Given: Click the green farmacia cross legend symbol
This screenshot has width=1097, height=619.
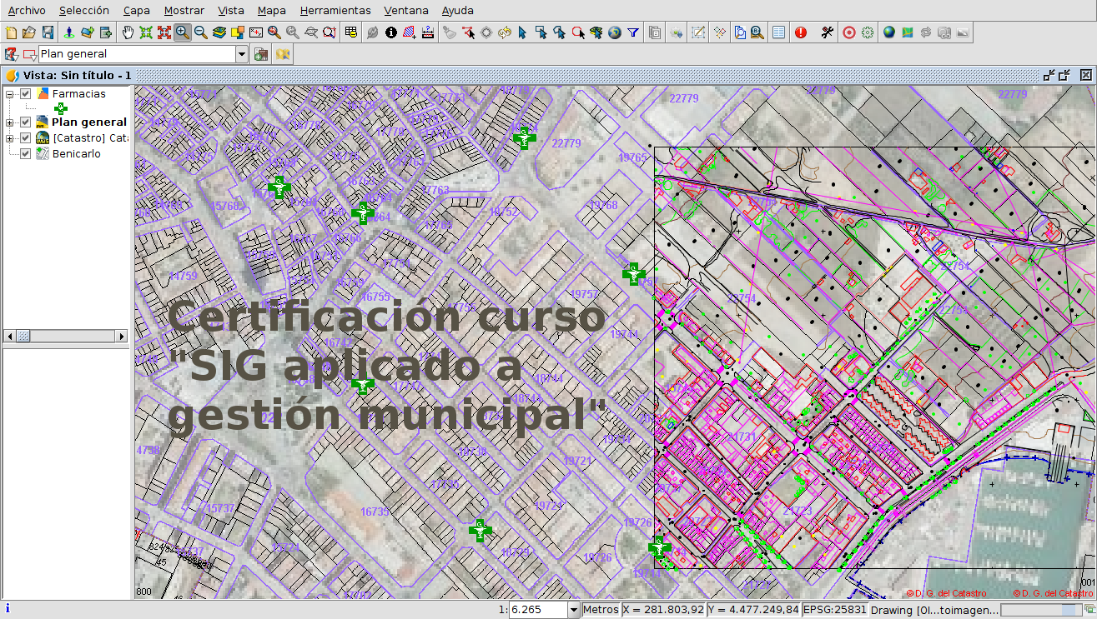Looking at the screenshot, I should (61, 108).
